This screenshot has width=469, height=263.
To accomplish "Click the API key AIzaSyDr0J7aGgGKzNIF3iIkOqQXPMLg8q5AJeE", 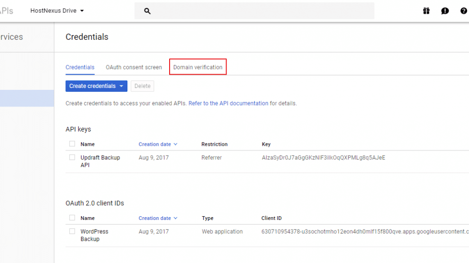I will [324, 158].
